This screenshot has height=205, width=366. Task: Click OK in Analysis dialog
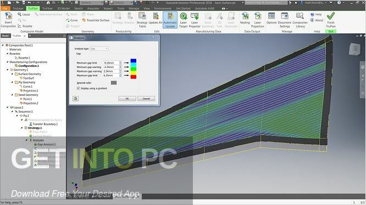click(x=127, y=99)
